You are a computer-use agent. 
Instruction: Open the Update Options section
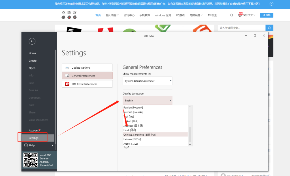tap(87, 68)
